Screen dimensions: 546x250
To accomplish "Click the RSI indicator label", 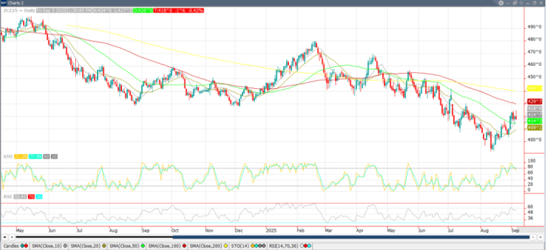I will (7, 197).
